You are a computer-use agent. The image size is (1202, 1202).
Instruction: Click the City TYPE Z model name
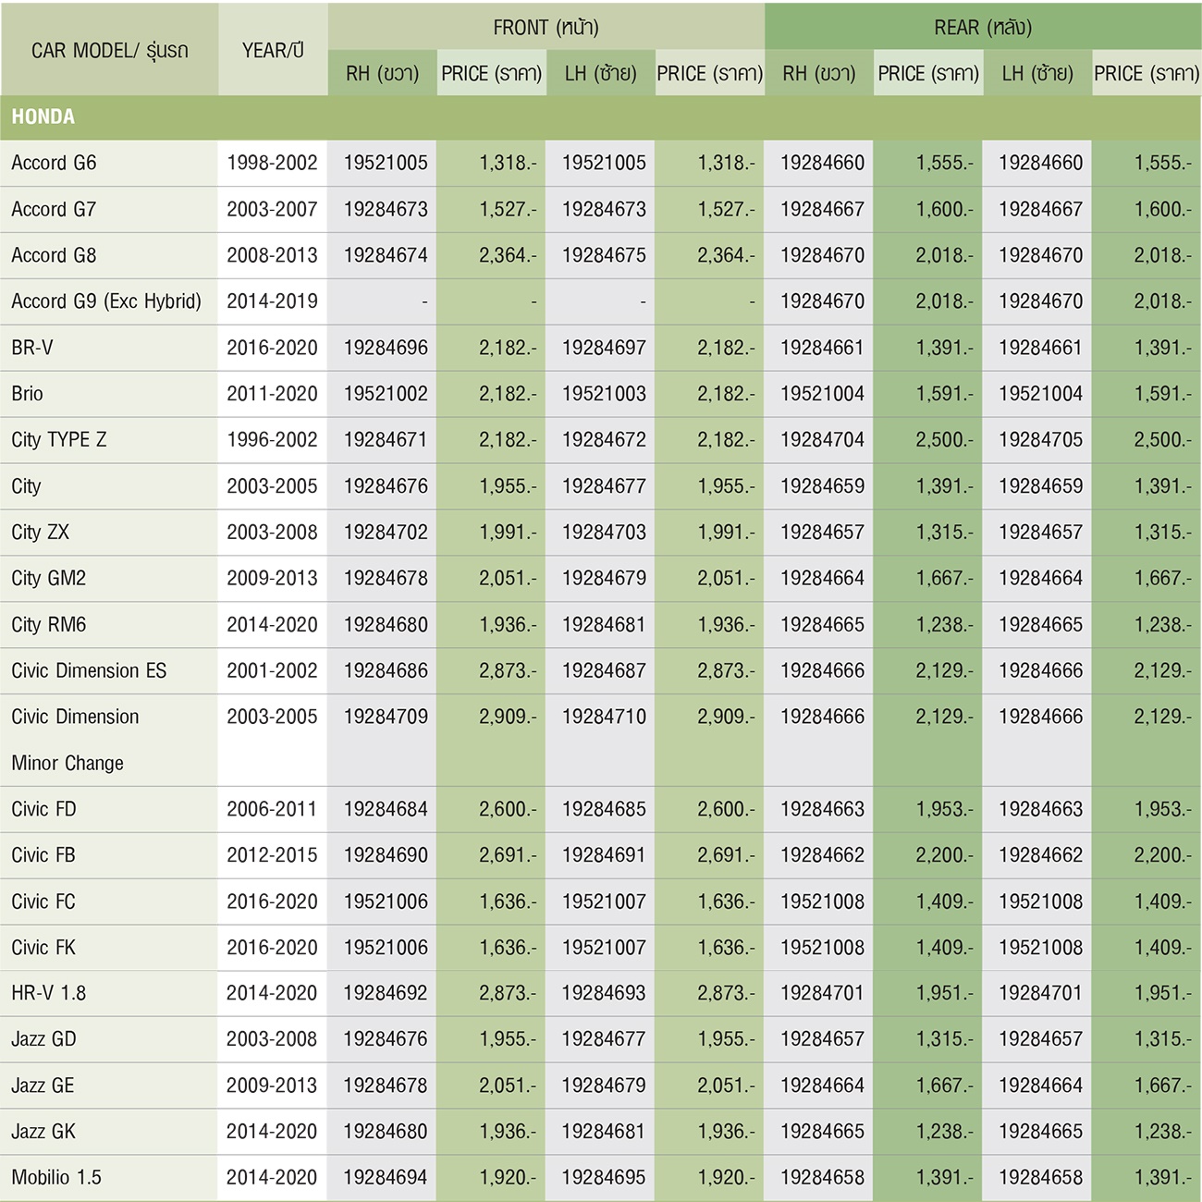(59, 440)
